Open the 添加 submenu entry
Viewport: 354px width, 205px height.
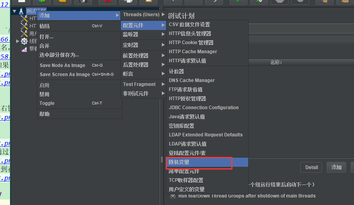point(79,15)
